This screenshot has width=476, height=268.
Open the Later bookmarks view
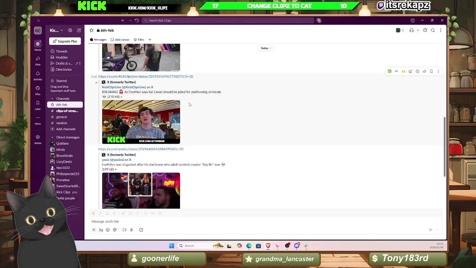pyautogui.click(x=38, y=105)
